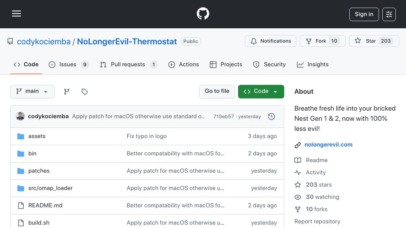The width and height of the screenshot is (406, 228).
Task: Open the hamburger navigation menu
Action: pos(16,14)
